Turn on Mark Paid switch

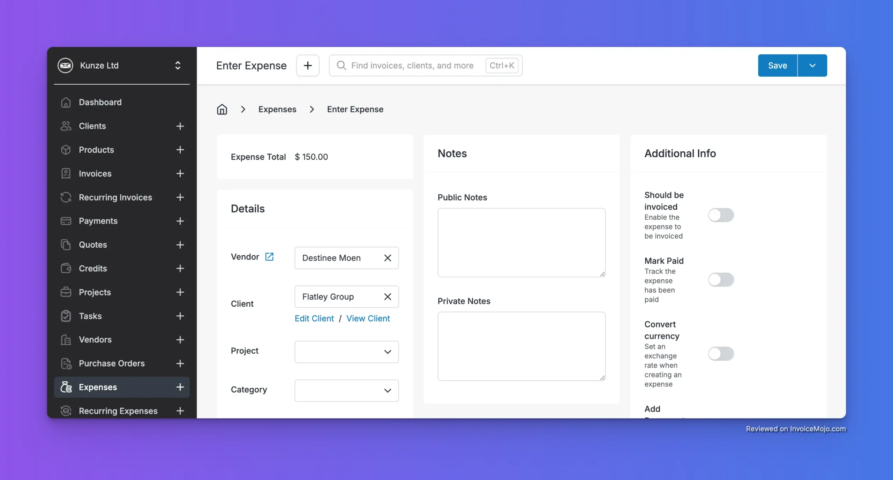(721, 280)
